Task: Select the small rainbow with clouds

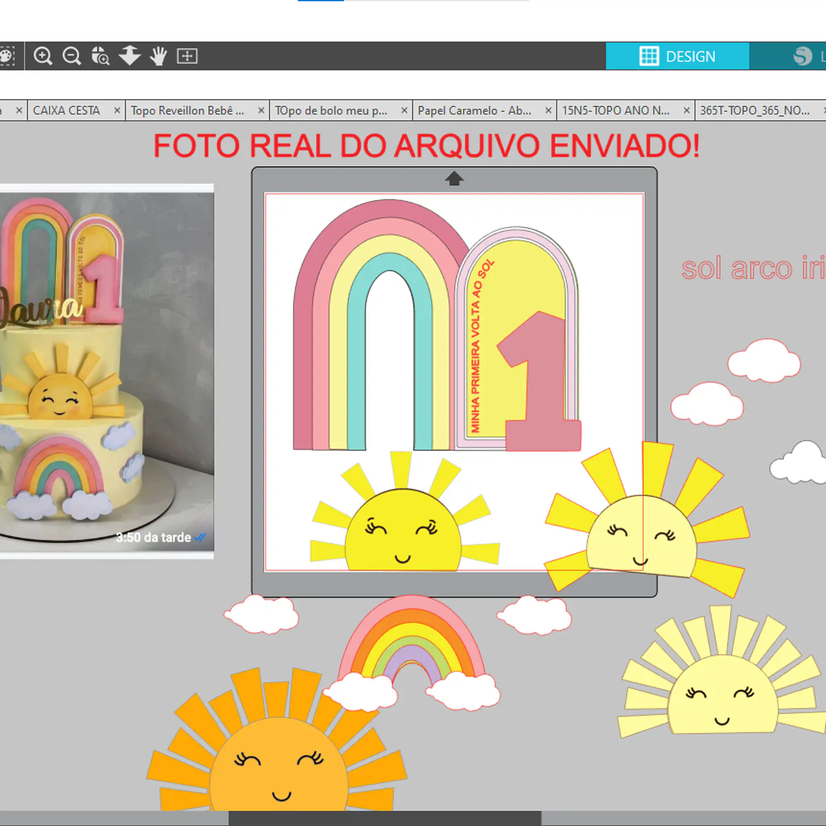Action: (x=412, y=653)
